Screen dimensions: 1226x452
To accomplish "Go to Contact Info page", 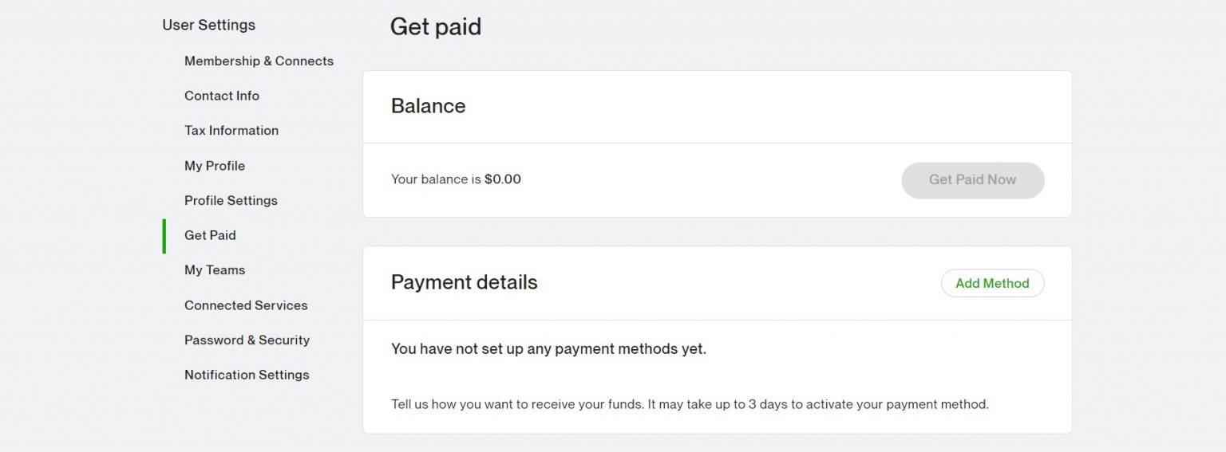I will point(221,96).
